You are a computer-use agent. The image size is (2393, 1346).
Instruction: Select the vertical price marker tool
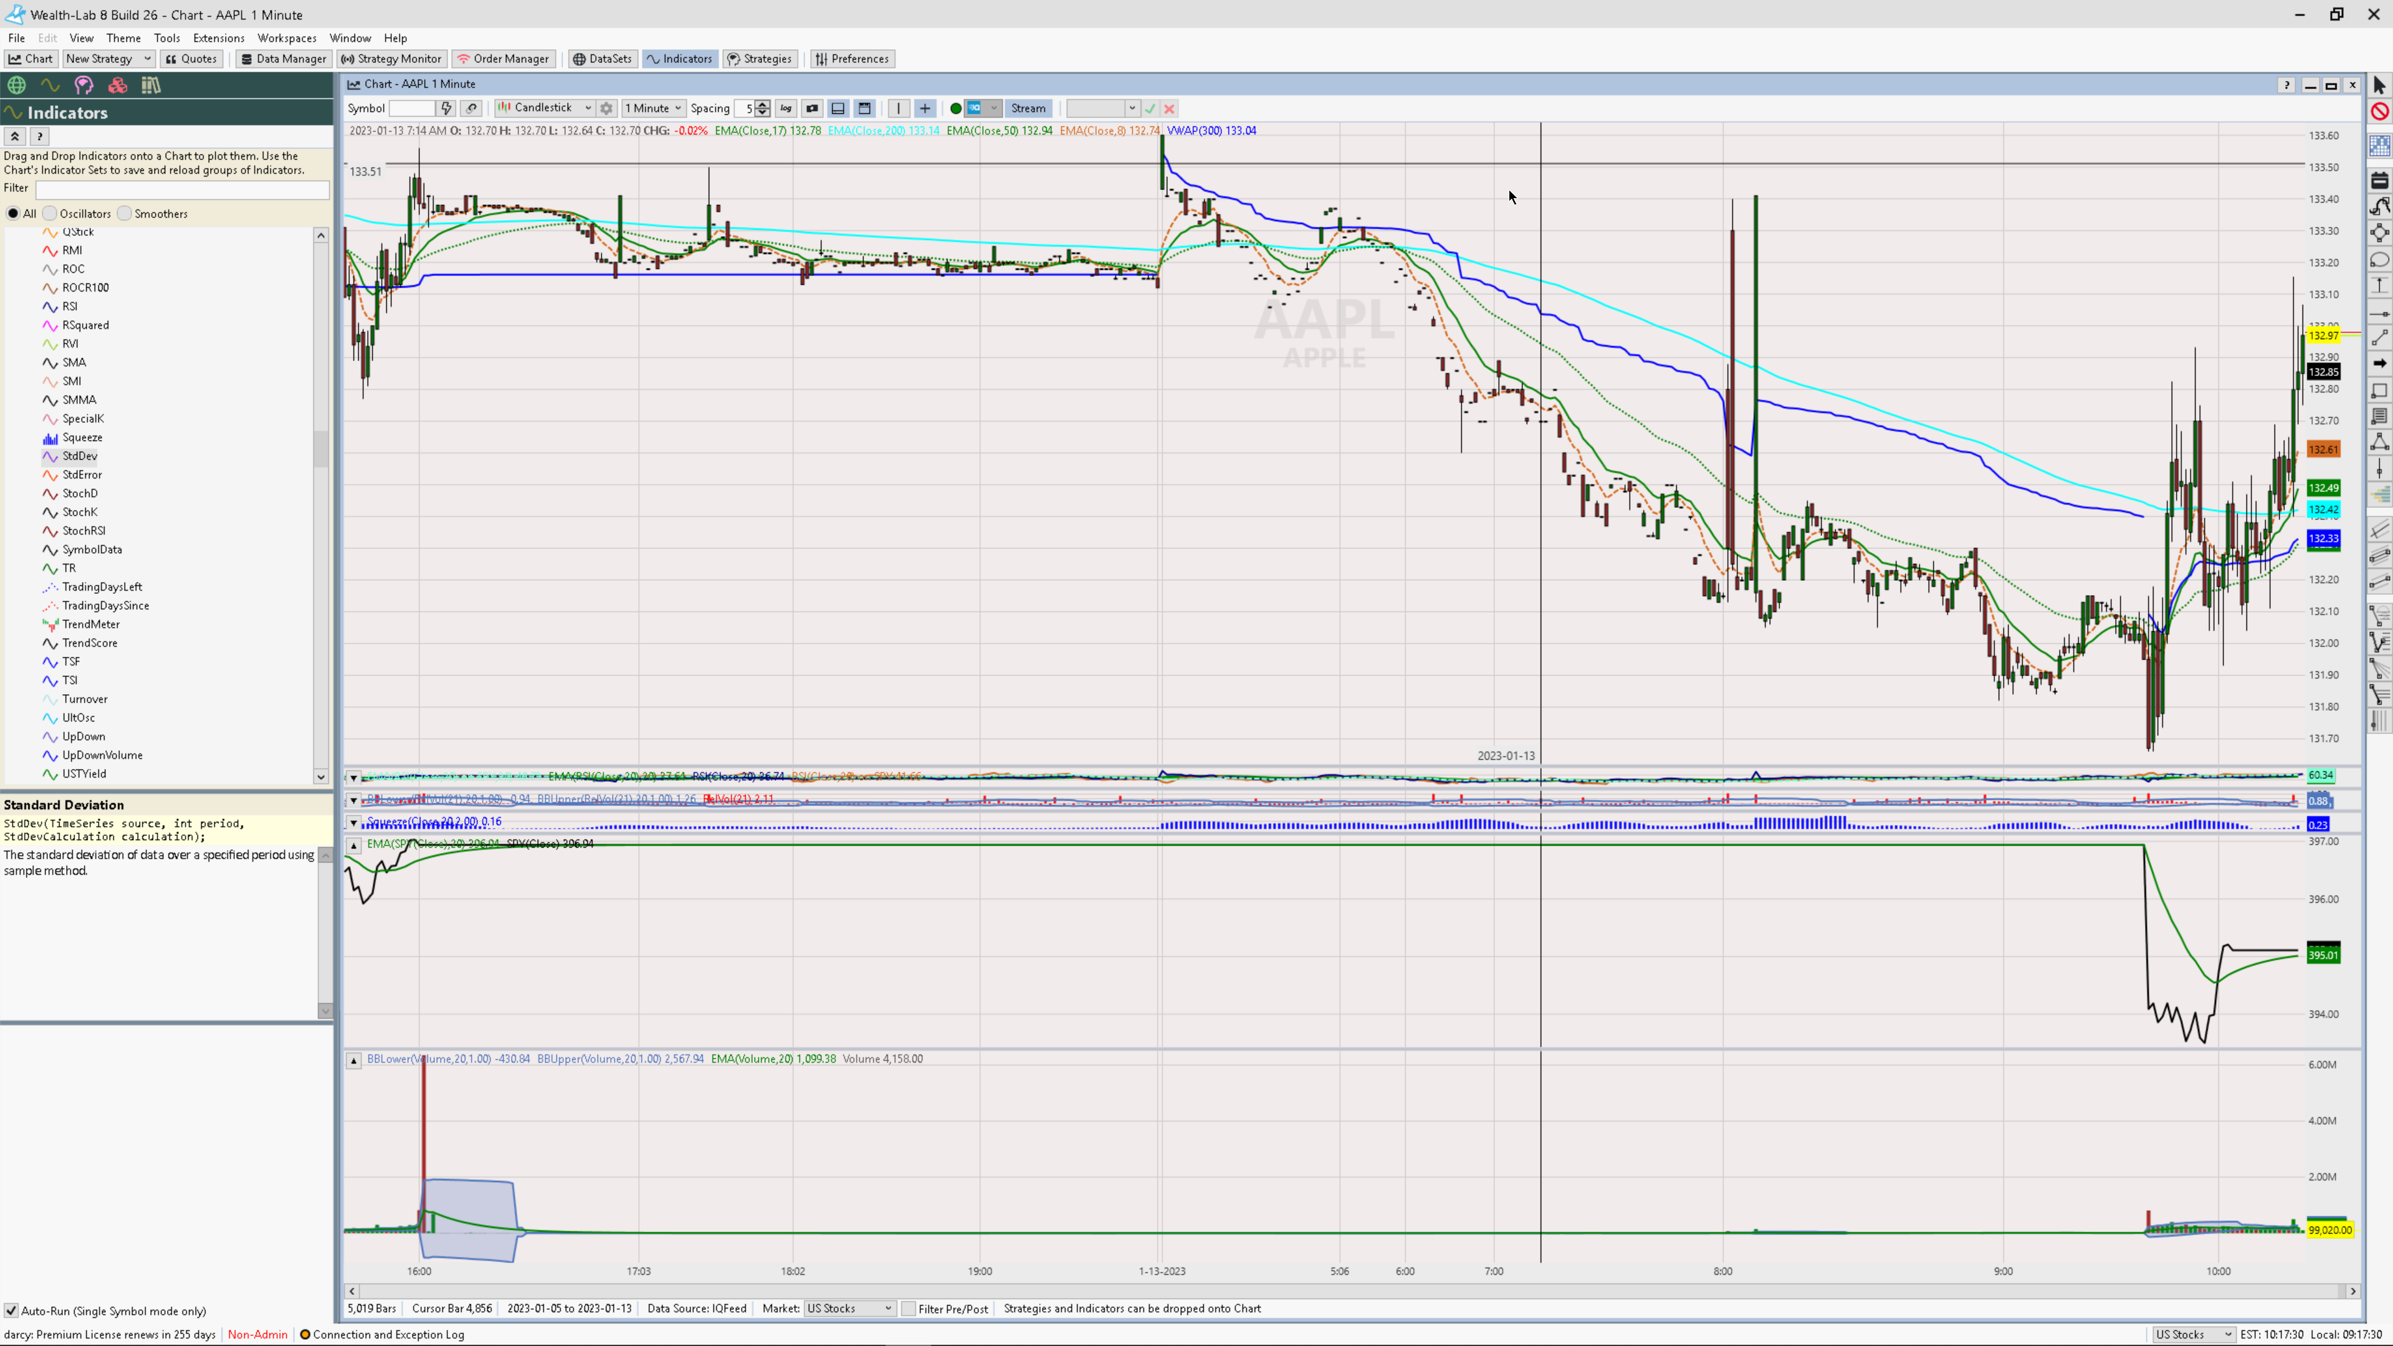pos(2379,469)
